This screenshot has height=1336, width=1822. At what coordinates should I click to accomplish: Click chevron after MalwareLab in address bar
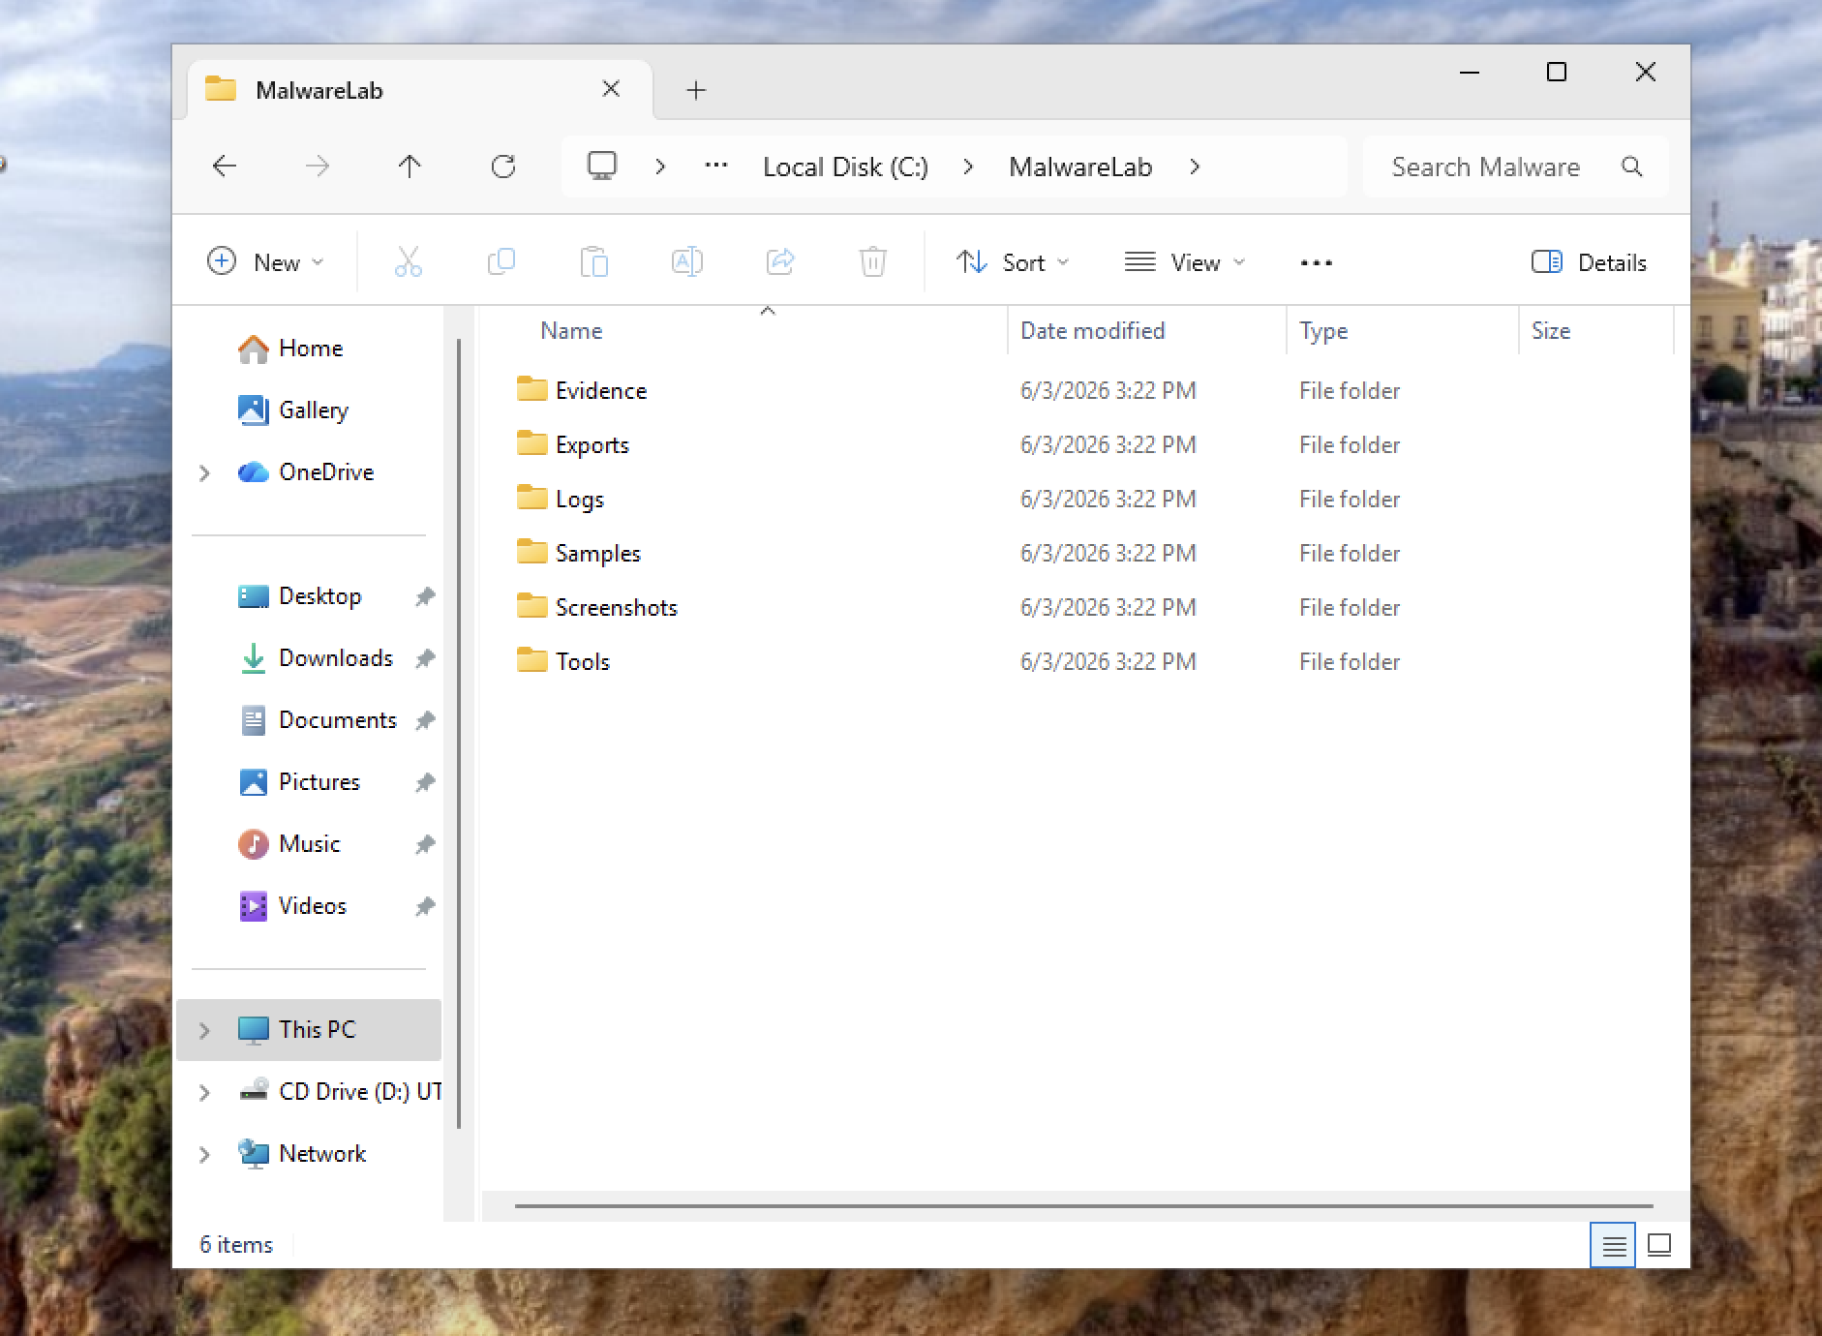(x=1195, y=167)
